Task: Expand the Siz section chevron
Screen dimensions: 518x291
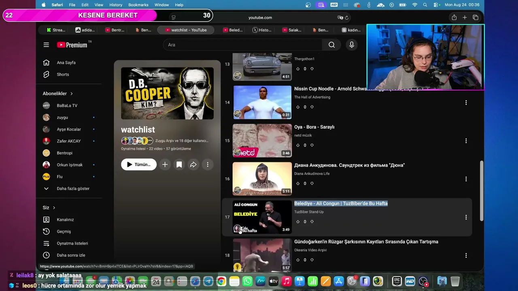Action: pos(54,208)
